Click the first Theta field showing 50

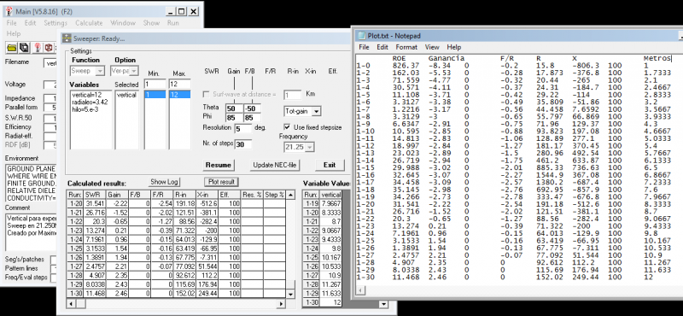(x=235, y=108)
